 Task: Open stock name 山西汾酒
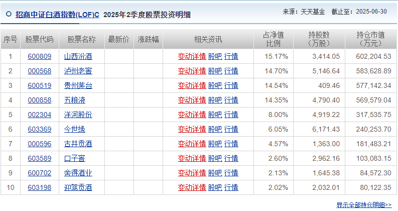78,56
